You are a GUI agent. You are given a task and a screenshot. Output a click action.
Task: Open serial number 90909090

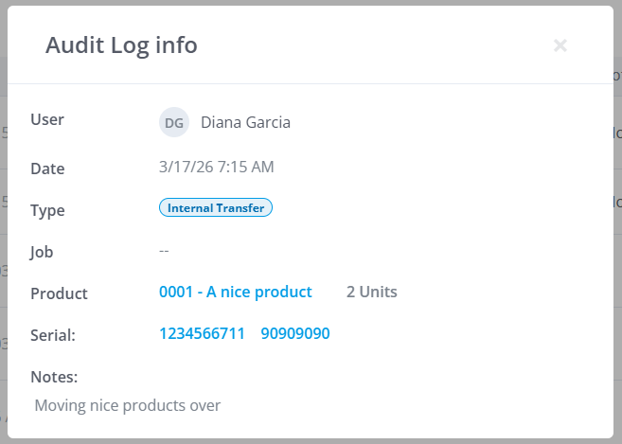tap(295, 333)
